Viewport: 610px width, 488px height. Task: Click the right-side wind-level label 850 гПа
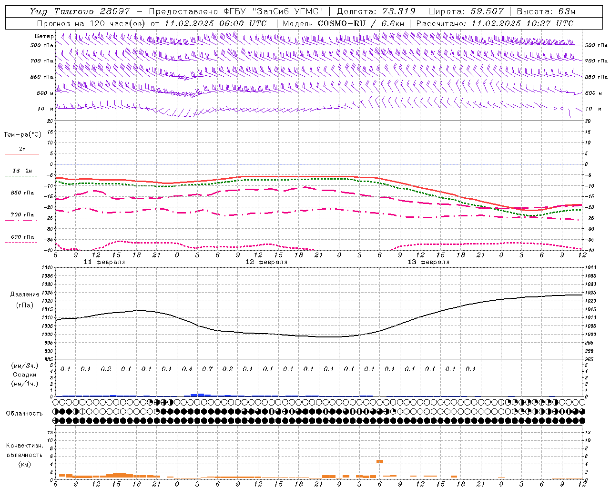point(596,77)
